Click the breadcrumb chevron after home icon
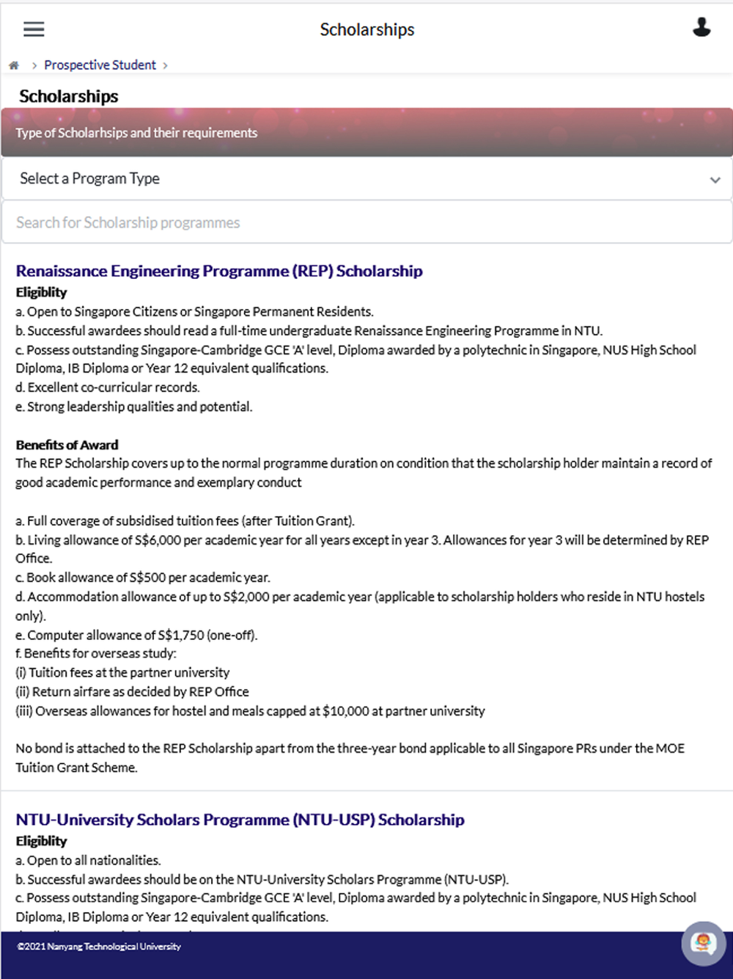The image size is (733, 979). (x=34, y=65)
